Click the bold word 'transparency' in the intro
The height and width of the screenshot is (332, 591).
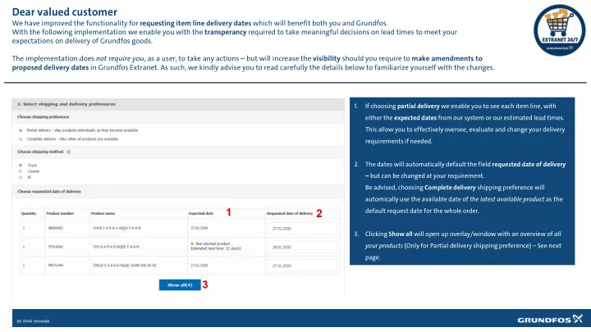(226, 32)
